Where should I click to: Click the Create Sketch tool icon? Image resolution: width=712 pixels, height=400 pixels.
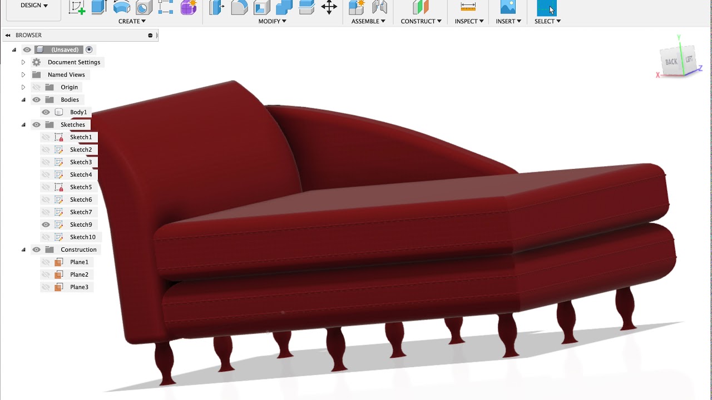[77, 7]
